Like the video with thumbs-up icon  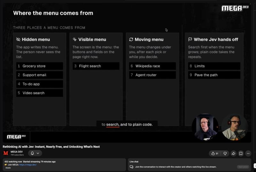coord(213,153)
